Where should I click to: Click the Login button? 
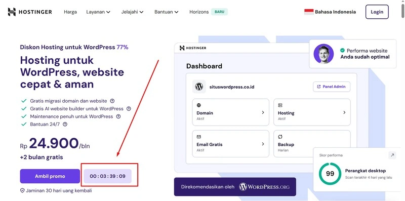click(377, 12)
